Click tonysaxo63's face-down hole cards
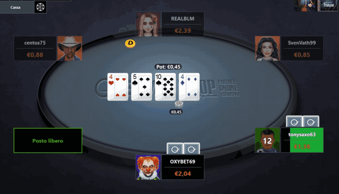The width and height of the screenshot is (339, 194). click(x=303, y=122)
